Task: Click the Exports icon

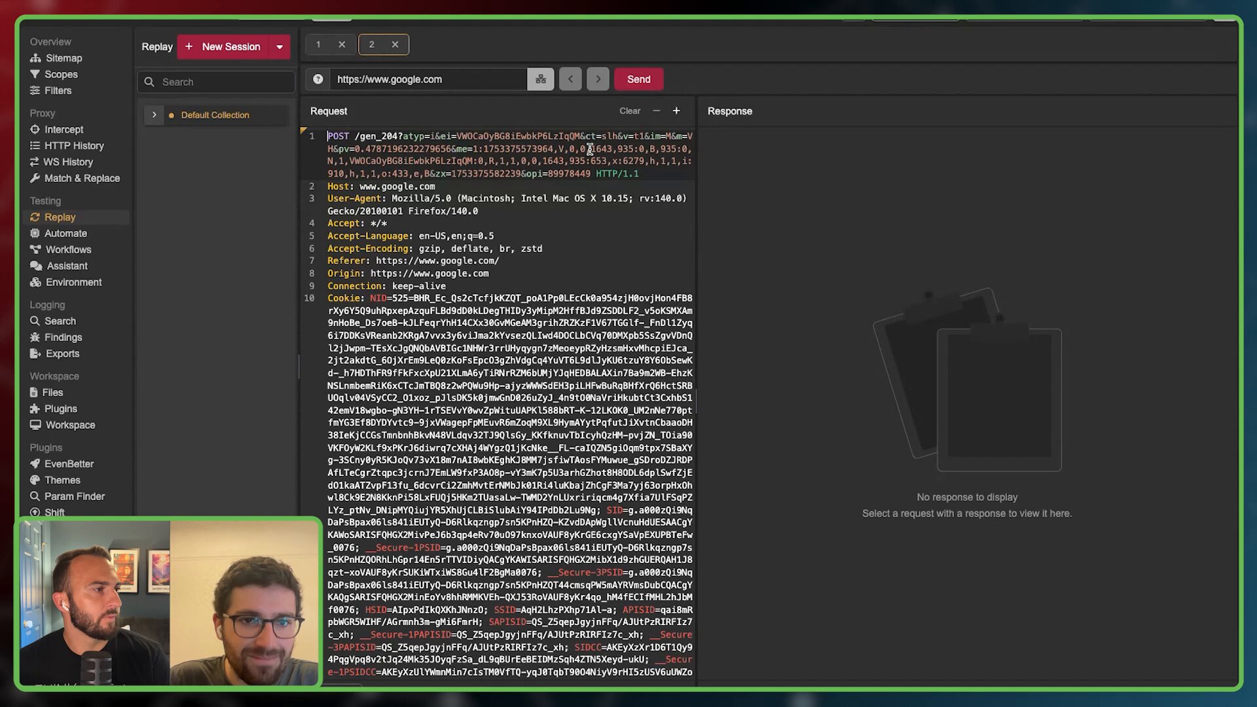Action: (x=35, y=354)
